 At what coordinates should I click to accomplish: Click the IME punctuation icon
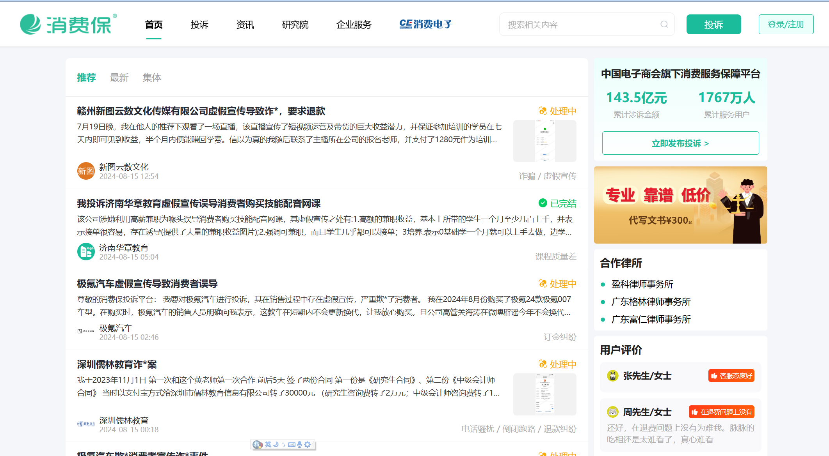tap(284, 444)
